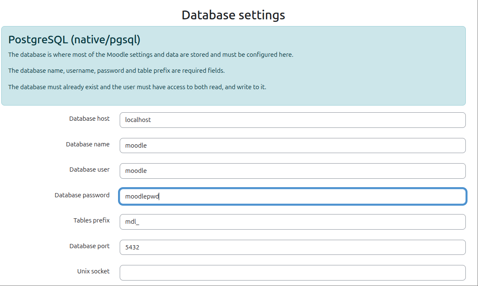Click the 'Database host' label

pyautogui.click(x=89, y=119)
